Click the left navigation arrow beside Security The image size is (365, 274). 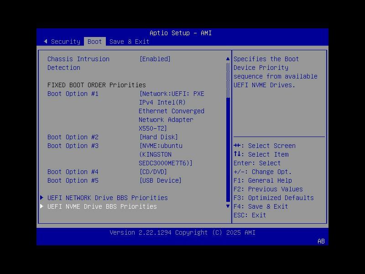46,42
